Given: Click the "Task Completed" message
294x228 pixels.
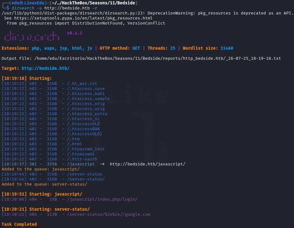Looking at the screenshot, I should tap(19, 225).
